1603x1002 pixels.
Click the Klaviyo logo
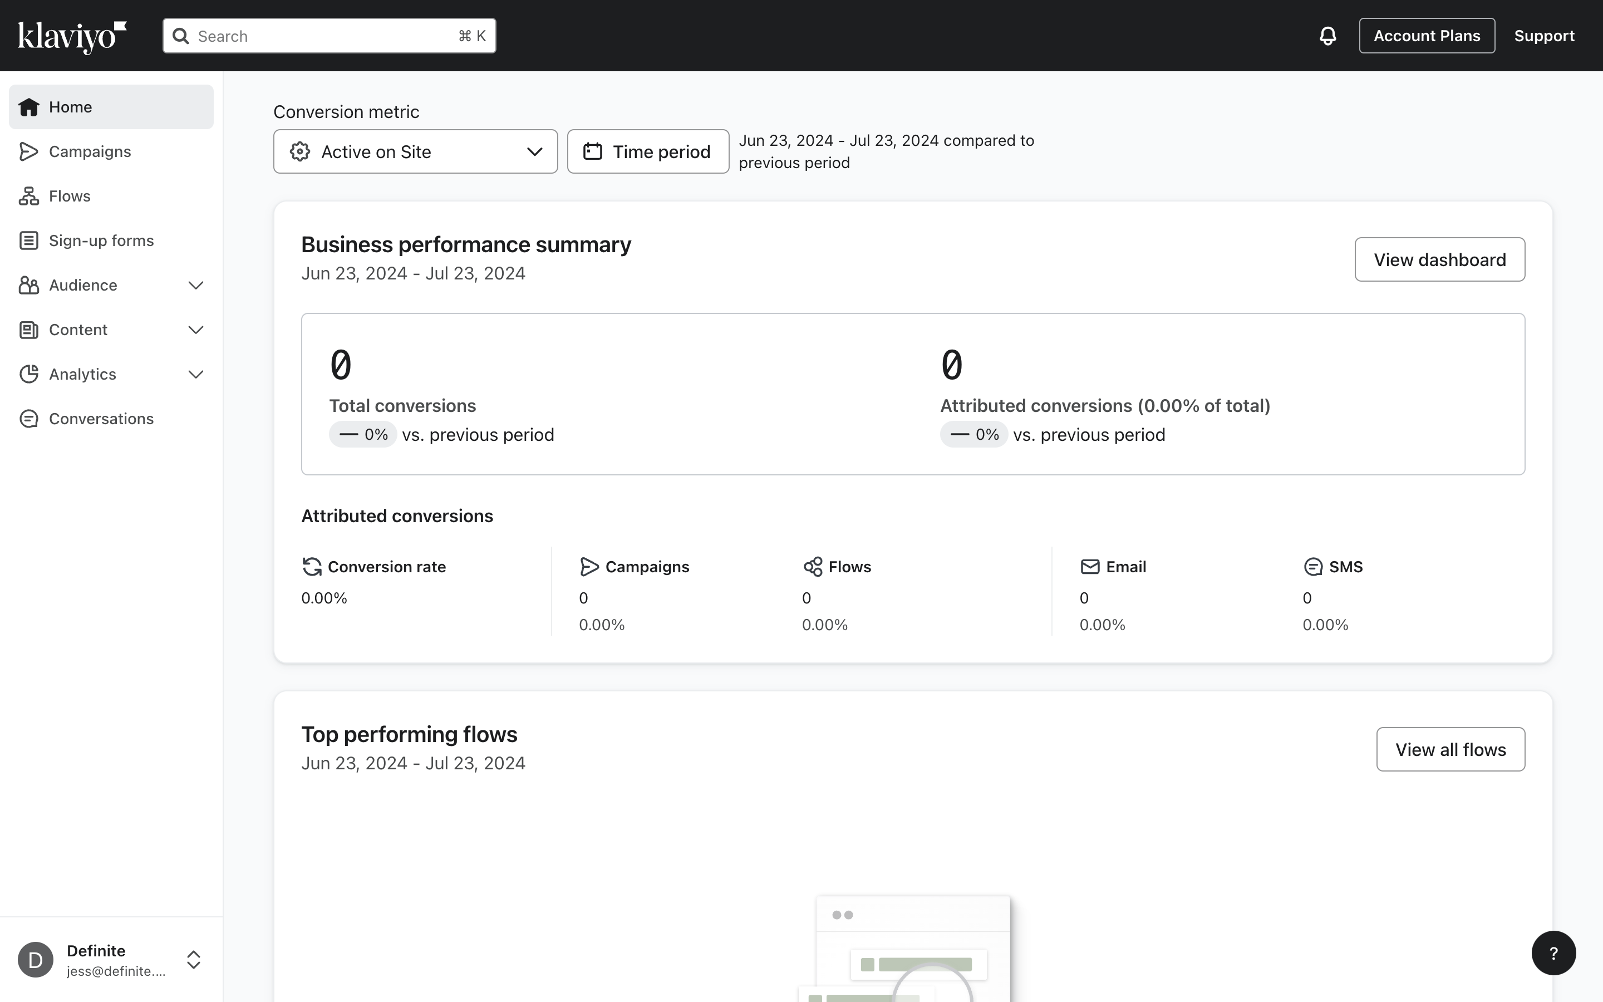[x=72, y=36]
